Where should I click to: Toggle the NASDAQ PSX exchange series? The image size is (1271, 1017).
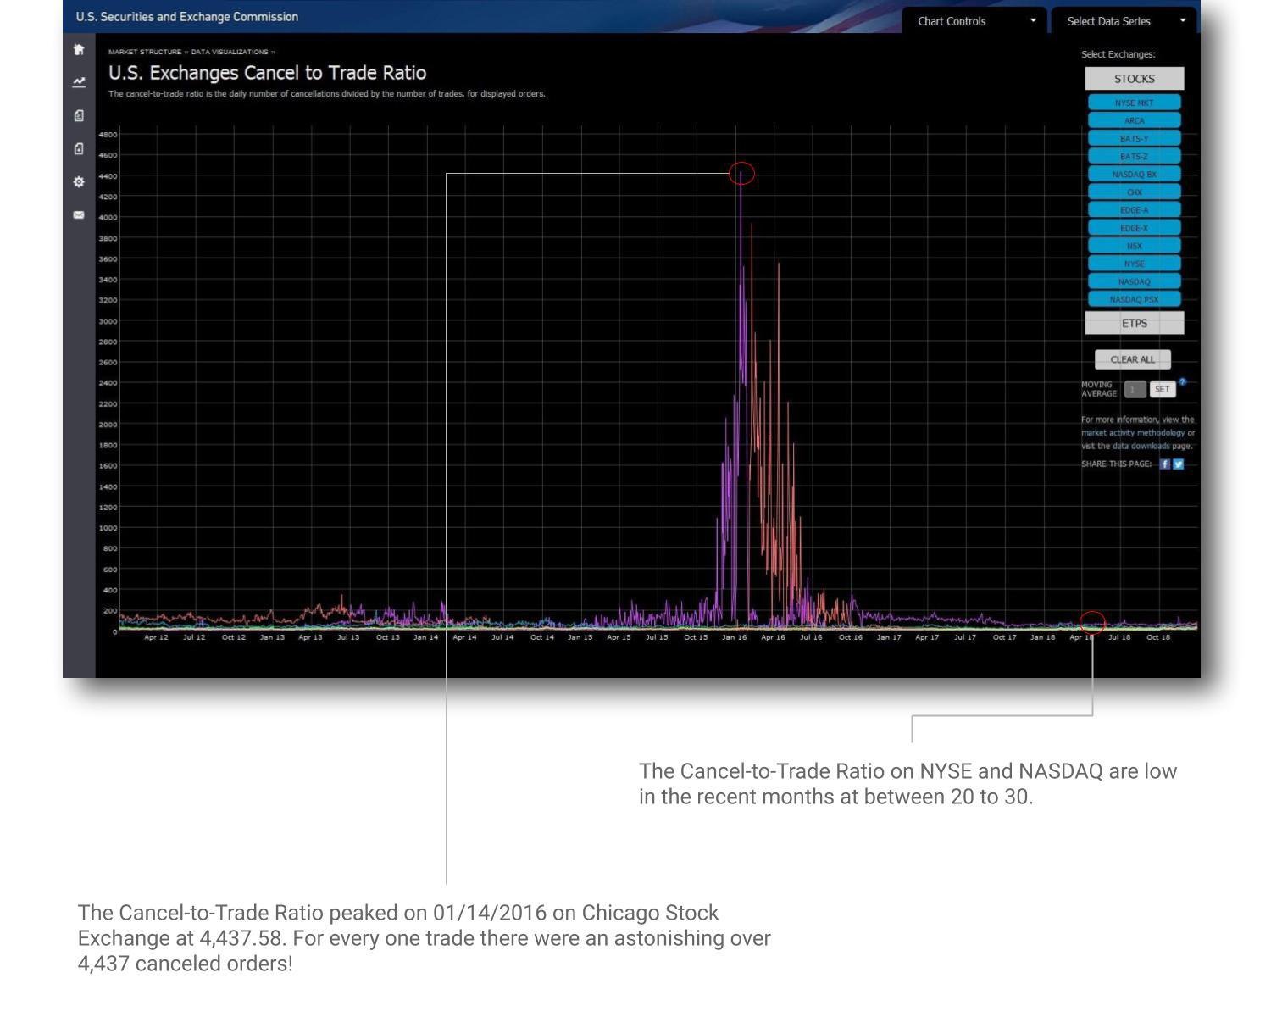click(1134, 299)
